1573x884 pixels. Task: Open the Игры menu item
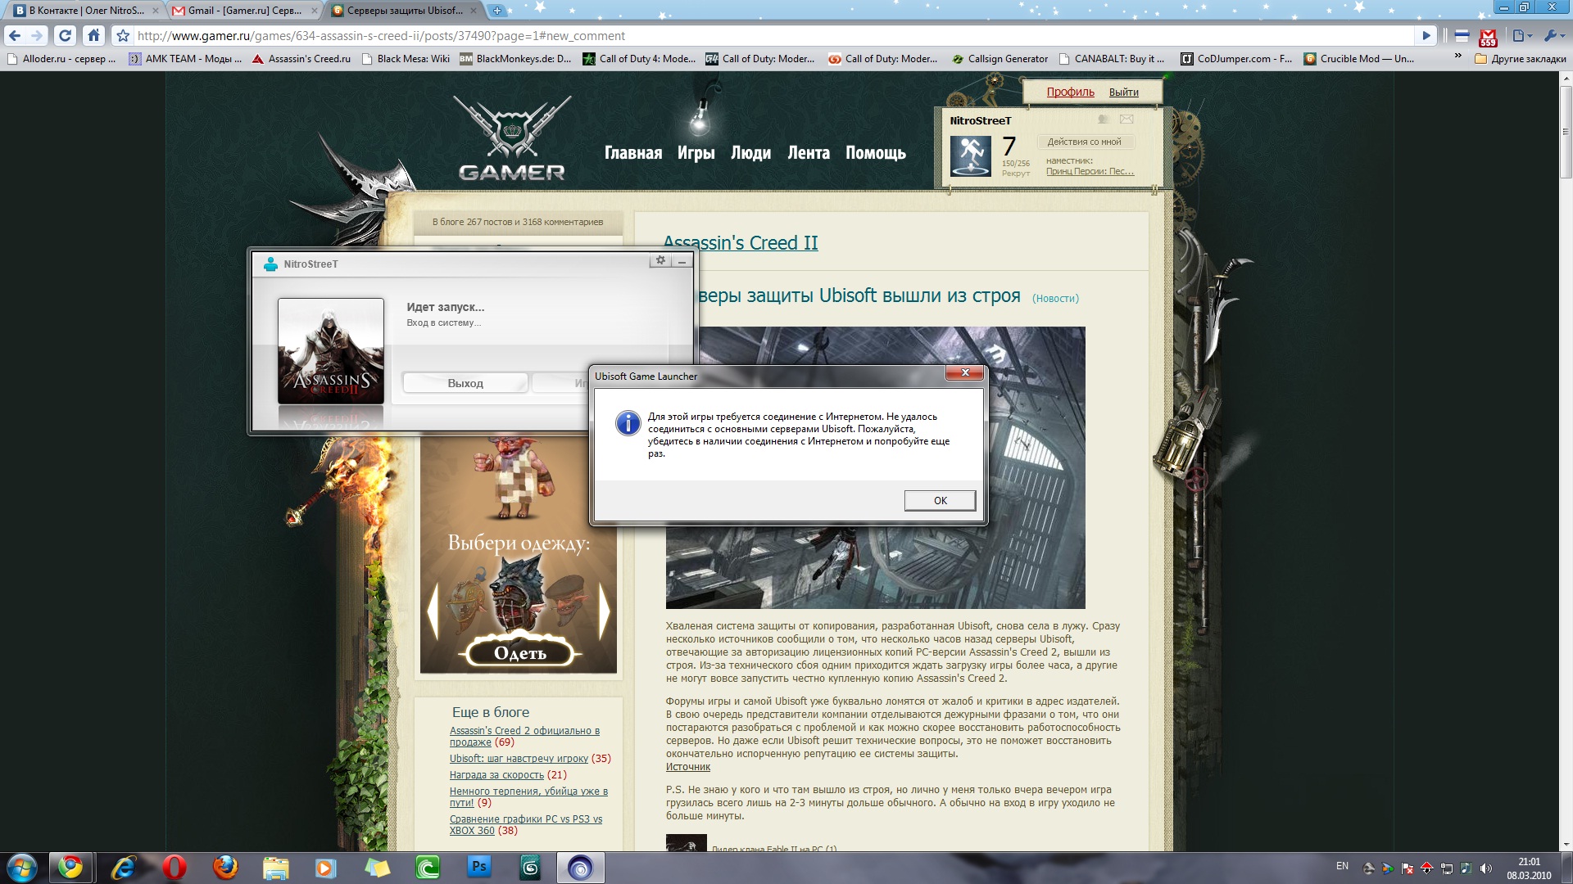click(696, 153)
